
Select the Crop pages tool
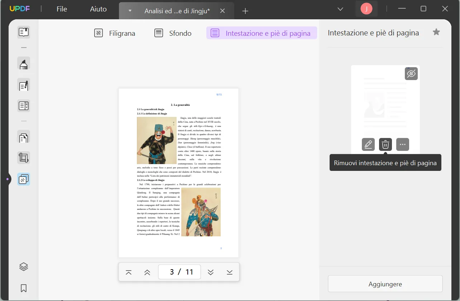tap(24, 158)
